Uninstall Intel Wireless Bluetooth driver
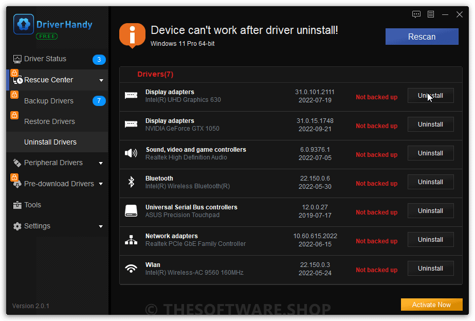The image size is (475, 321). pyautogui.click(x=430, y=182)
